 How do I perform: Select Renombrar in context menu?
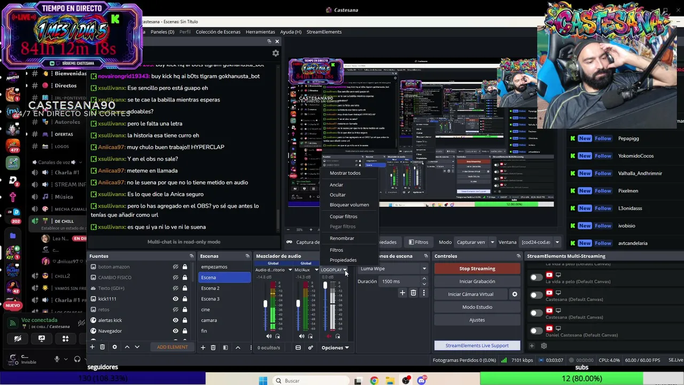(x=342, y=238)
